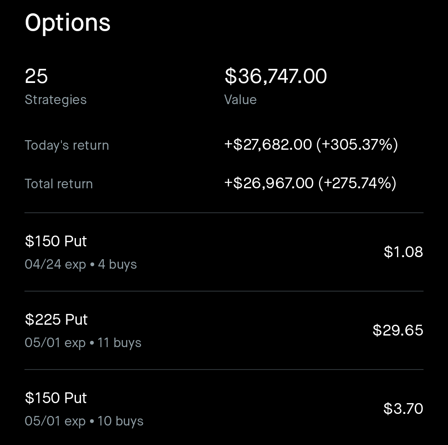
Task: Tap the $225 Put title text
Action: point(56,320)
